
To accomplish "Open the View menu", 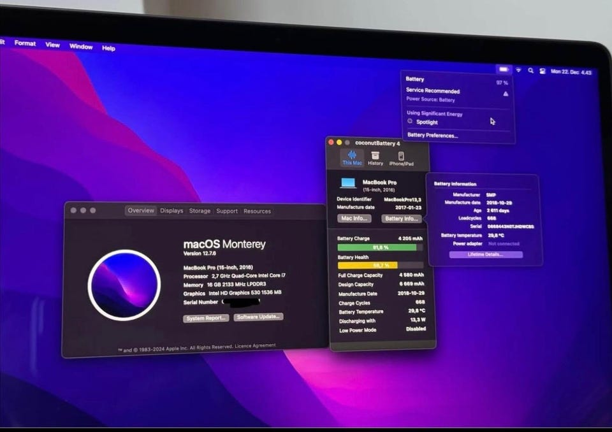I will pos(52,45).
